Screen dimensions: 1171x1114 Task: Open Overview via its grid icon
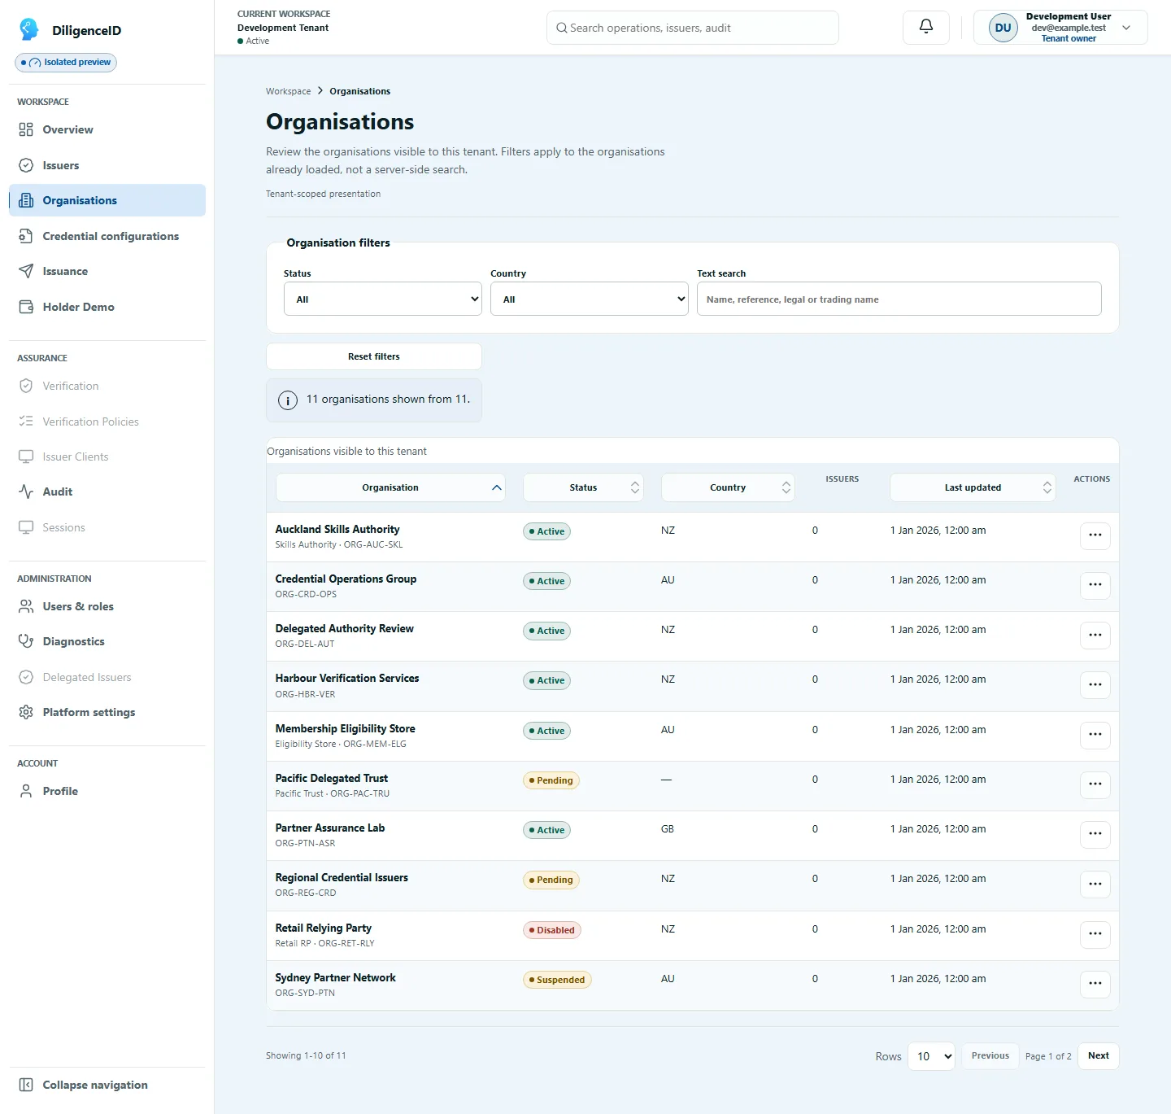[x=26, y=129]
